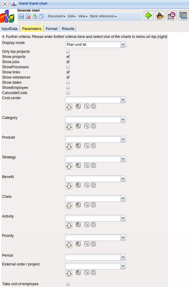The height and width of the screenshot is (287, 189).
Task: Open the InputData tab
Action: [10, 29]
